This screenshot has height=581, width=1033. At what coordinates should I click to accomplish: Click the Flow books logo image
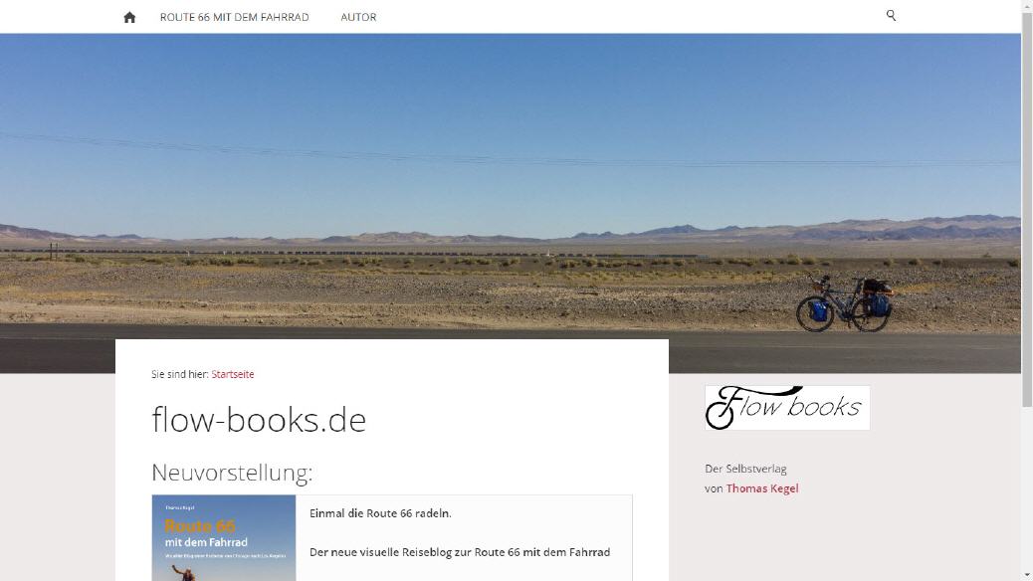(787, 408)
